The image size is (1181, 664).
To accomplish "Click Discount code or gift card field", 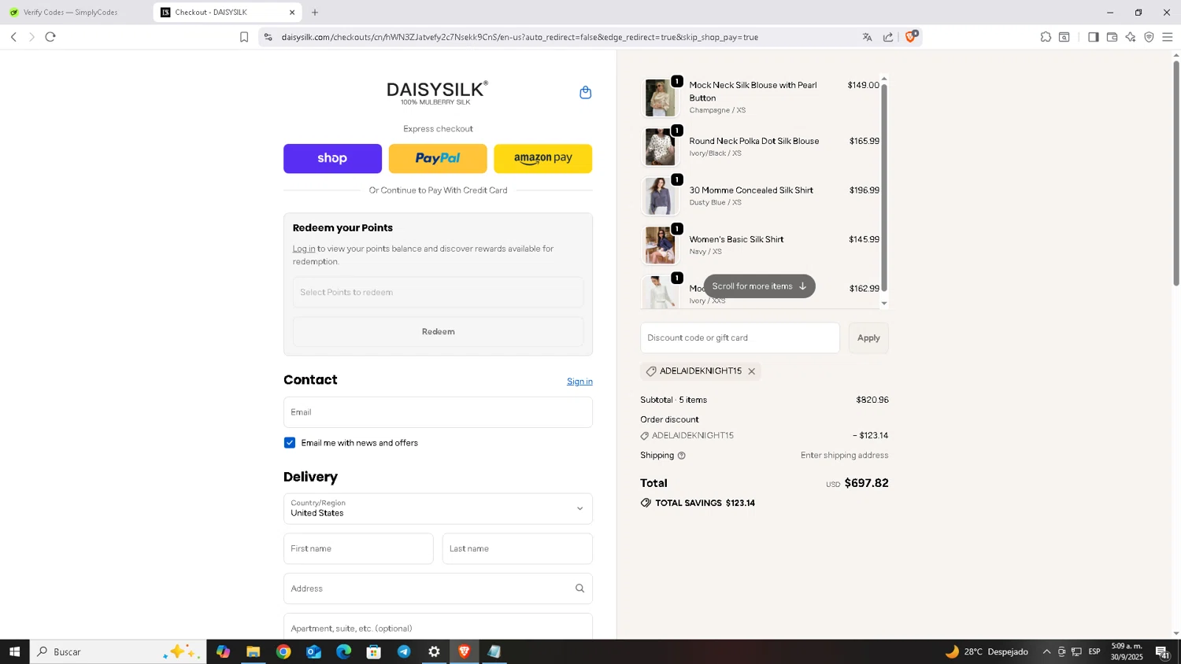I will [739, 338].
